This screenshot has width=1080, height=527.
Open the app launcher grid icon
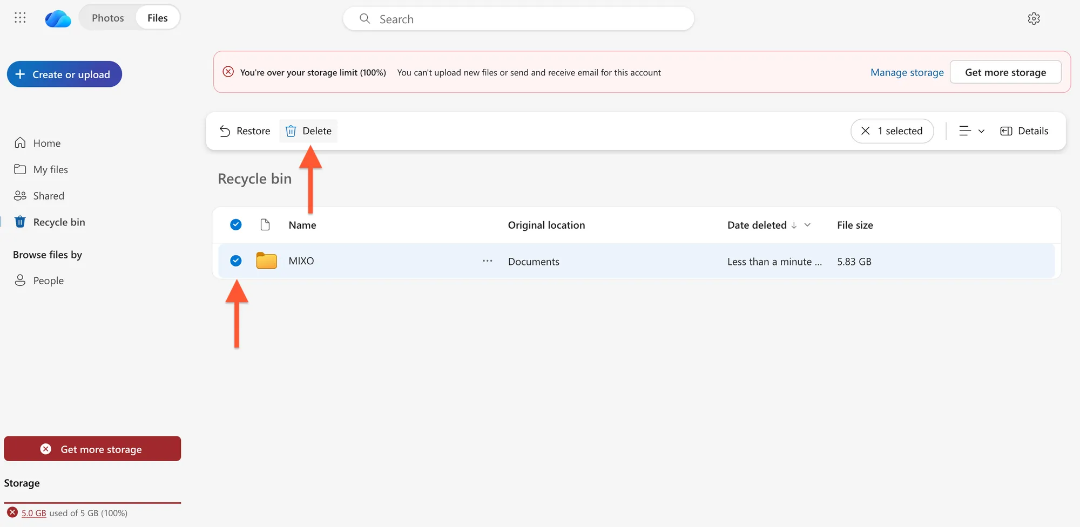pos(20,18)
